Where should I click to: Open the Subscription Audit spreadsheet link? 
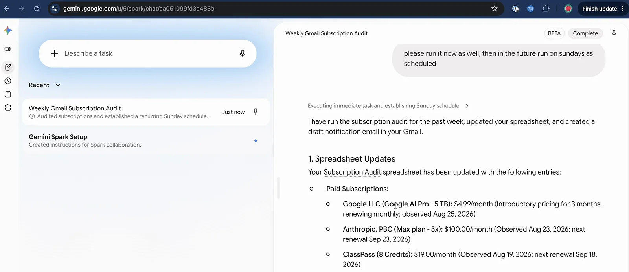(x=352, y=172)
